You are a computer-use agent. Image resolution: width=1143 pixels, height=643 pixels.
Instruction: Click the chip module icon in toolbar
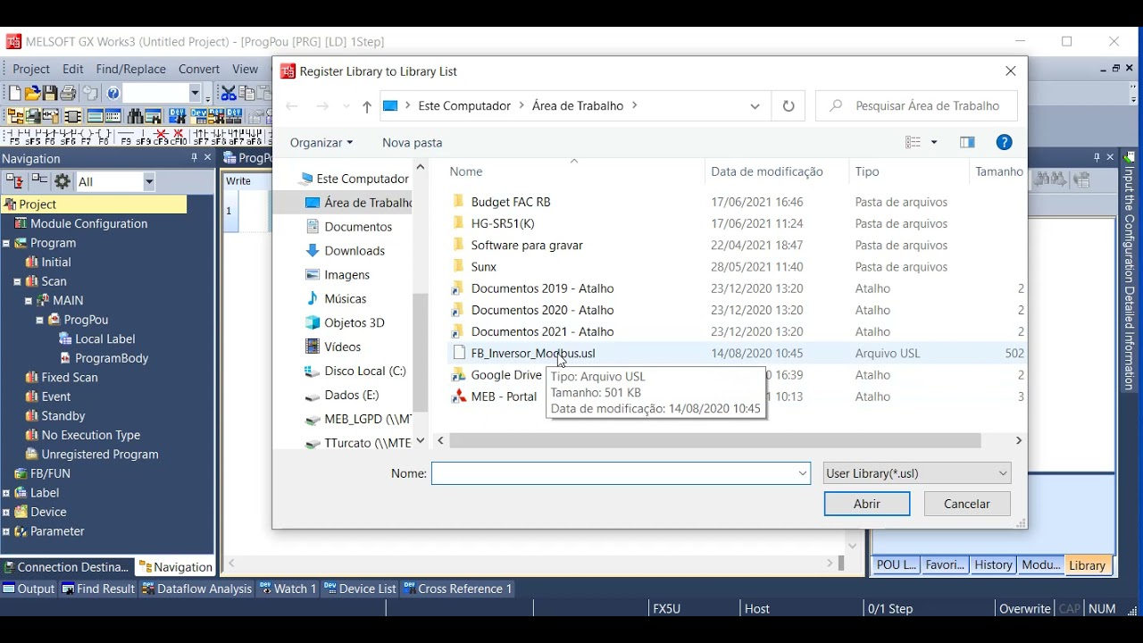(72, 116)
